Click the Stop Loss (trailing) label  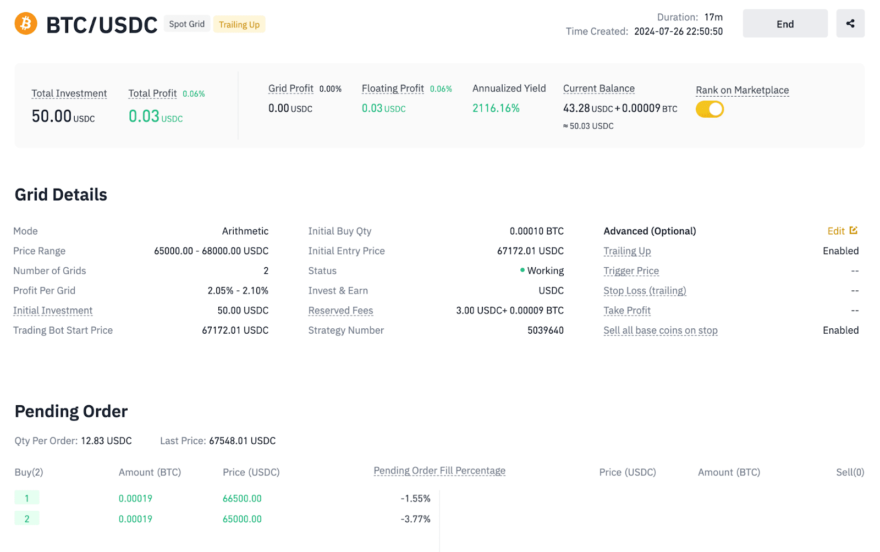coord(645,291)
